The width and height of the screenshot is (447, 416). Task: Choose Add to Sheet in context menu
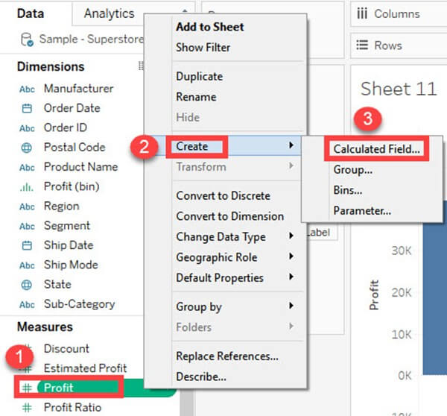coord(209,27)
